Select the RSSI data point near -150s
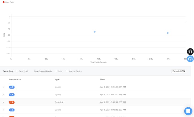Viewport: 194px width, 117px height. click(x=95, y=32)
